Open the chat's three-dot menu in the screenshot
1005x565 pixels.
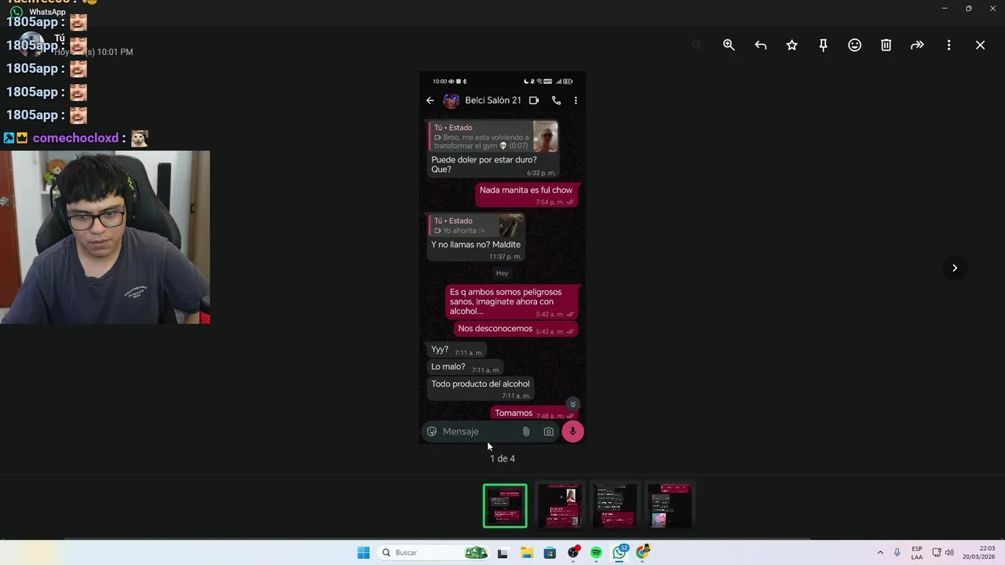click(x=576, y=100)
